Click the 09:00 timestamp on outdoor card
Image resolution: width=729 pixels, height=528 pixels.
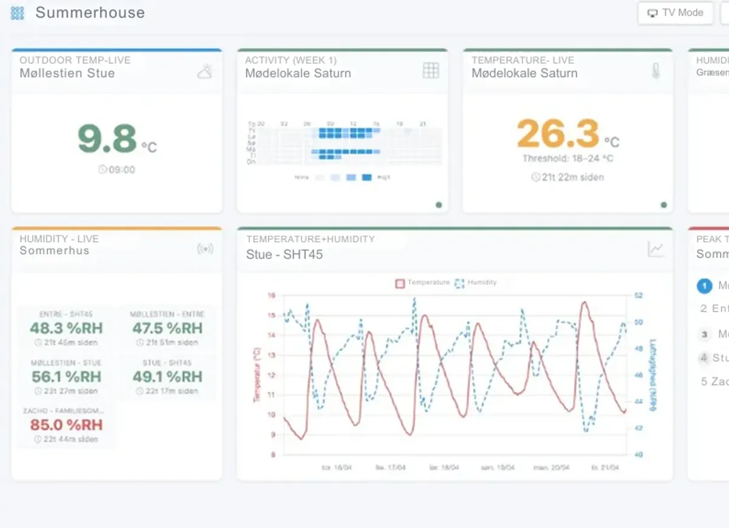click(117, 170)
